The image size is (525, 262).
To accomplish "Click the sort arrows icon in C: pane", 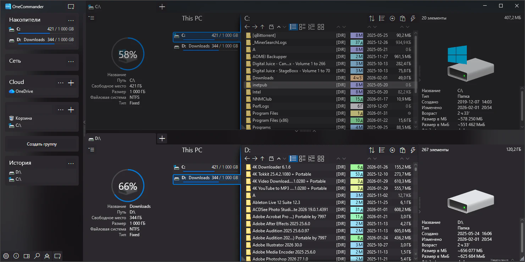I will point(372,18).
